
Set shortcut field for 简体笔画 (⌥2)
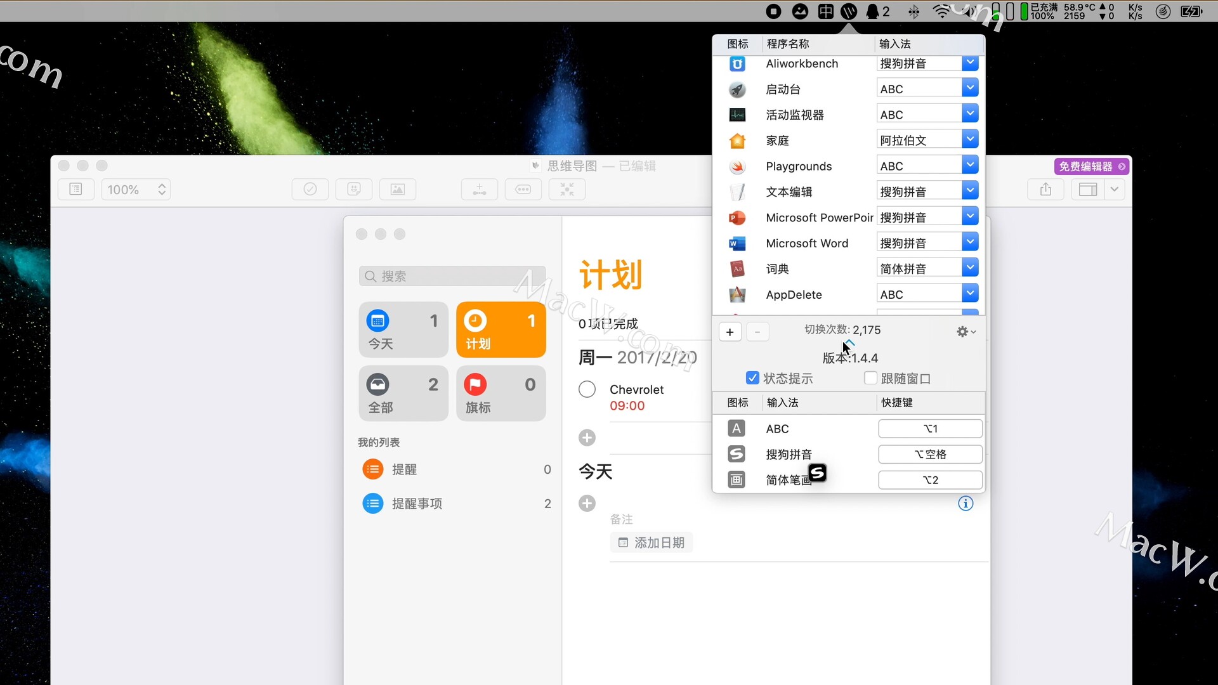(x=931, y=480)
